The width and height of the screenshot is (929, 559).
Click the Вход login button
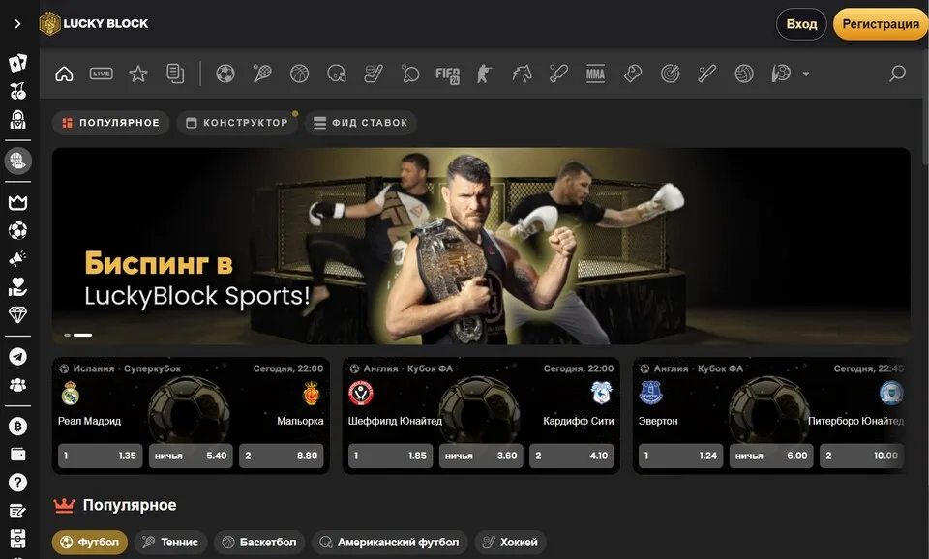801,24
